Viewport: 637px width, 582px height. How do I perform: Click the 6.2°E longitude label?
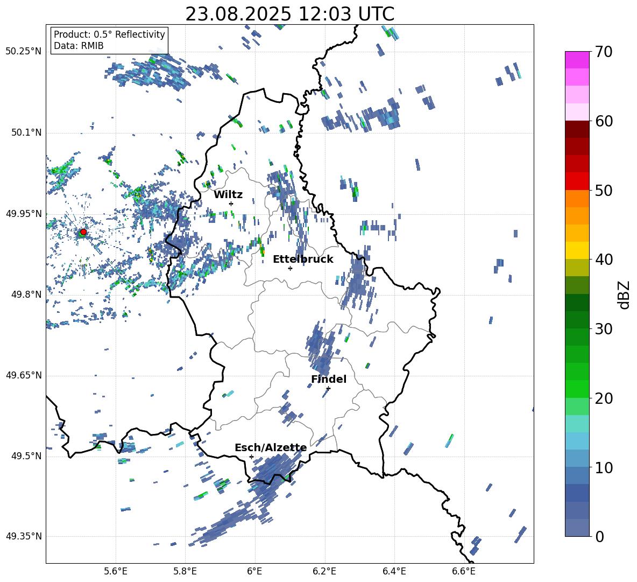coord(324,571)
